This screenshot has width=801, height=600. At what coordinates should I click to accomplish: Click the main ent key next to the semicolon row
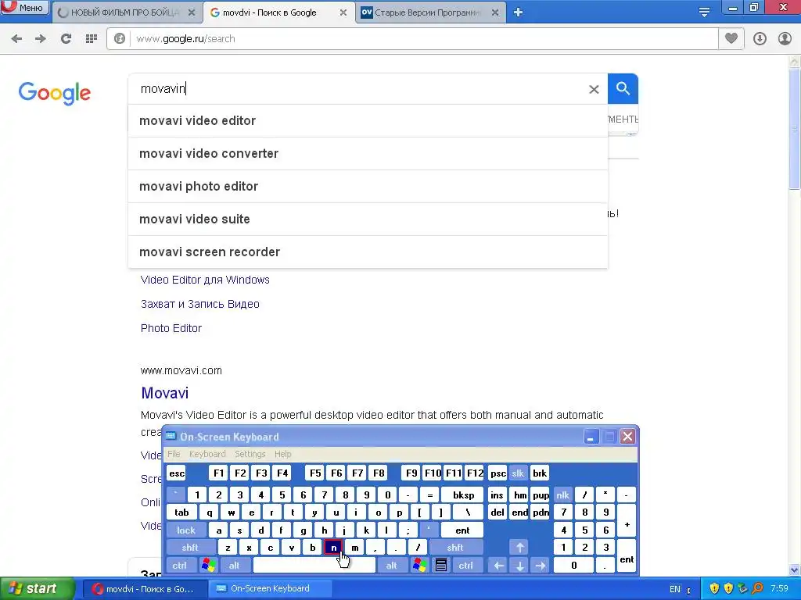pos(462,530)
